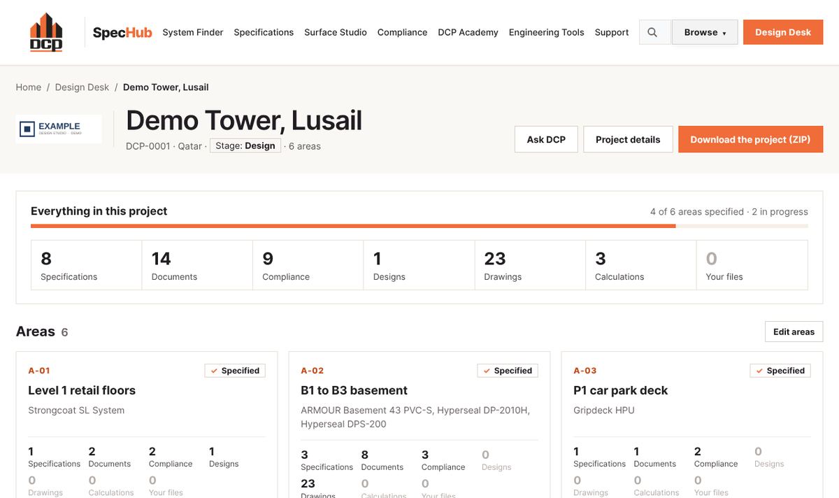Open the 0 Your files summary tile
Viewport: 839px width, 498px height.
pyautogui.click(x=752, y=265)
